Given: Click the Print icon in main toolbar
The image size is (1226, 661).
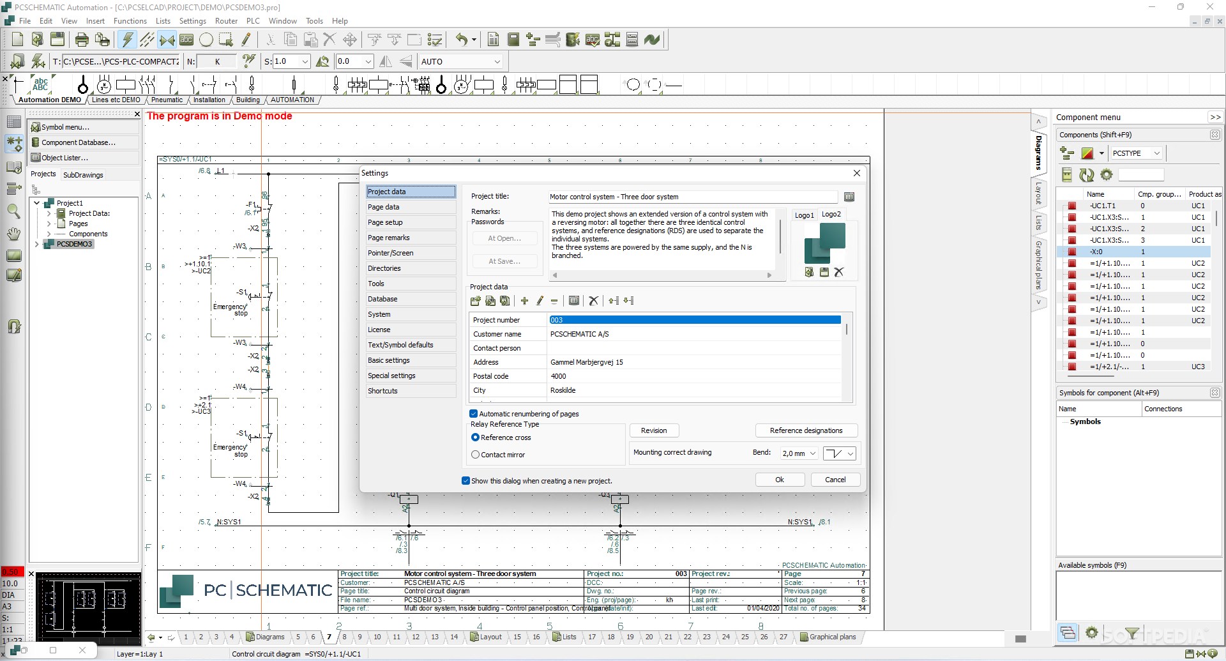Looking at the screenshot, I should tap(82, 40).
